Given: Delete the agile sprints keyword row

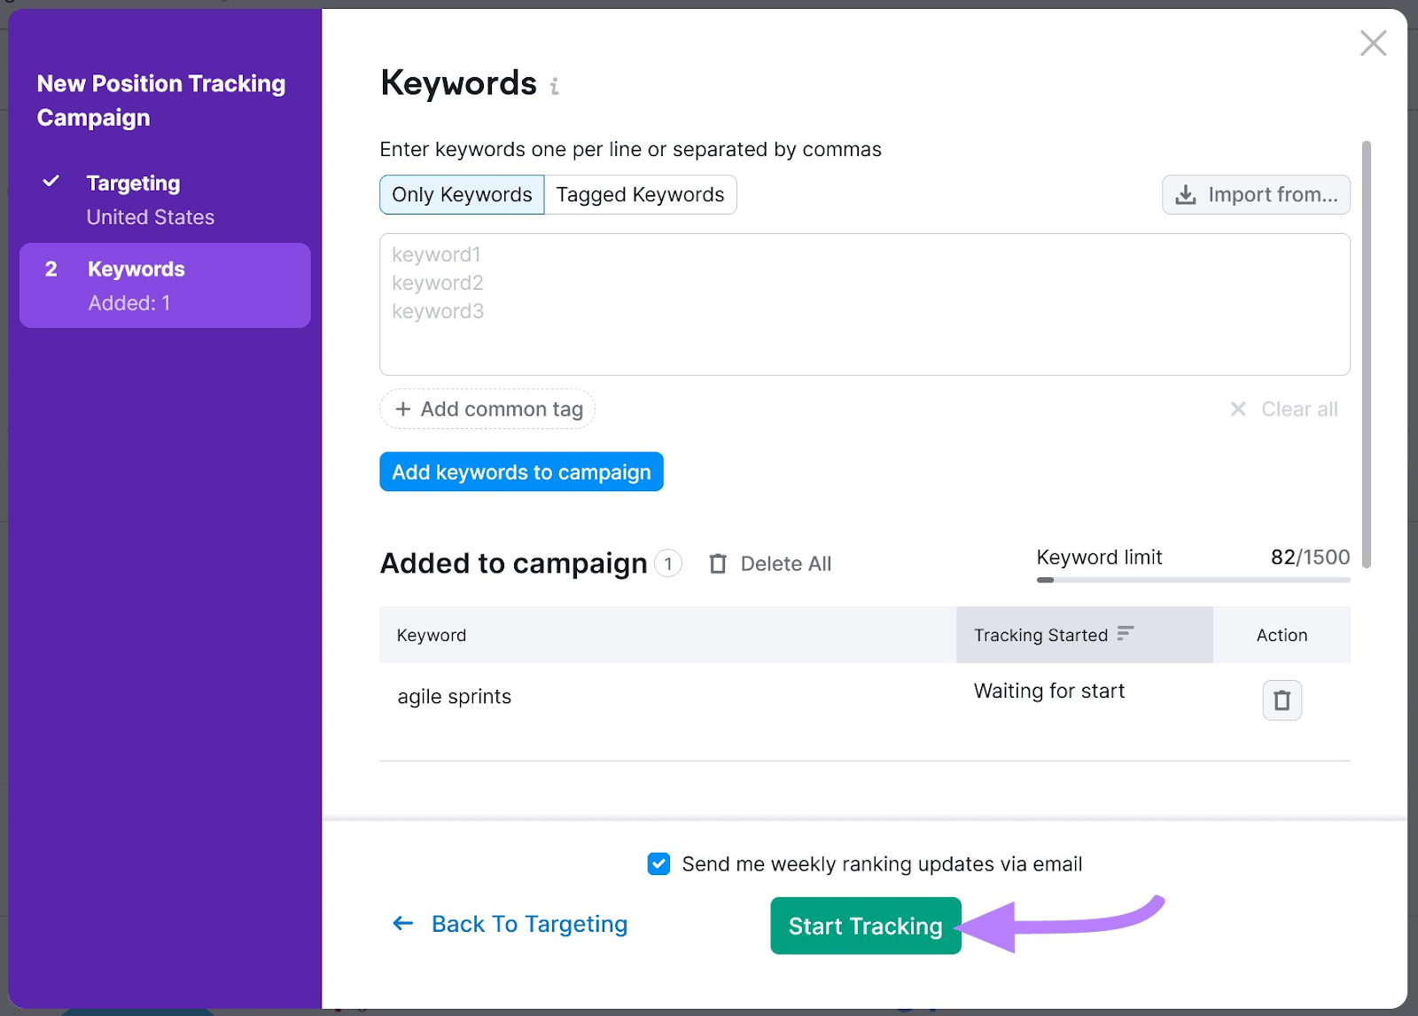Looking at the screenshot, I should [x=1282, y=700].
